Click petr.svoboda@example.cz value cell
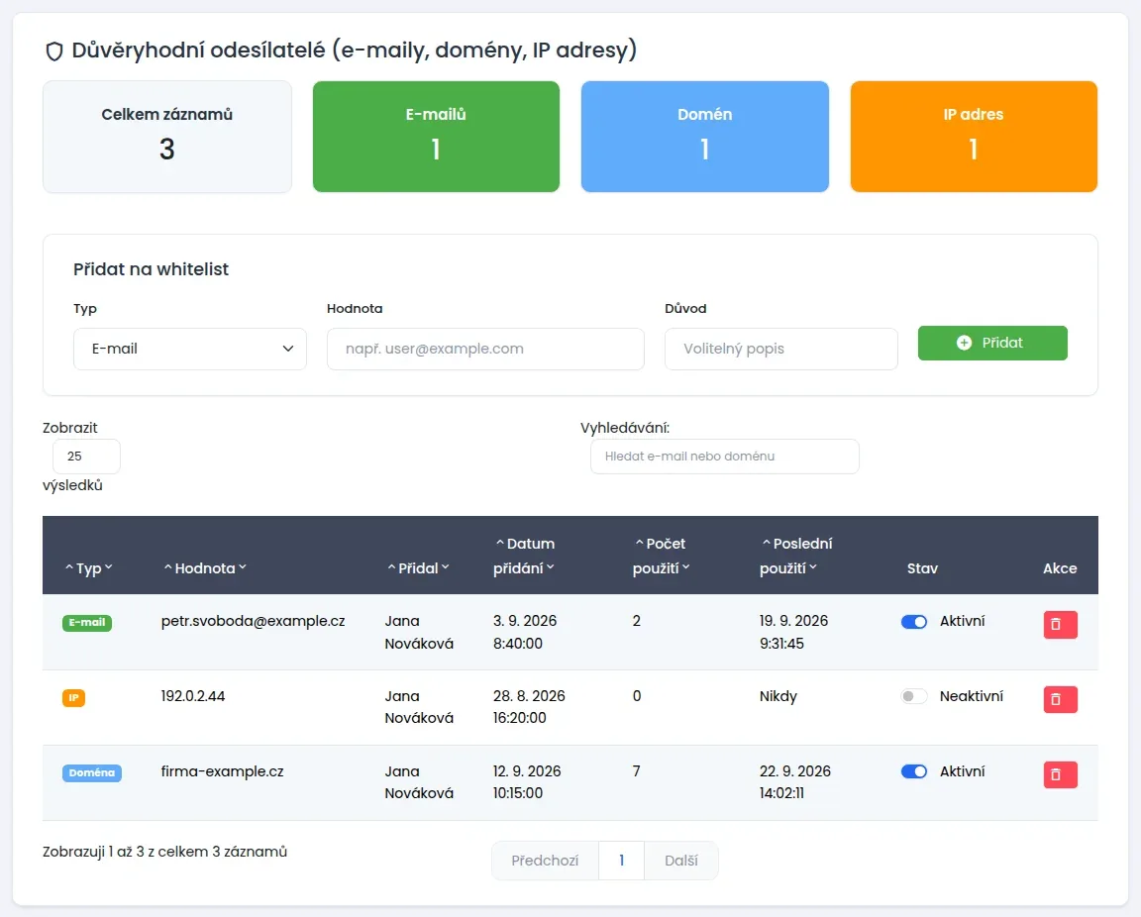This screenshot has height=917, width=1141. point(254,622)
